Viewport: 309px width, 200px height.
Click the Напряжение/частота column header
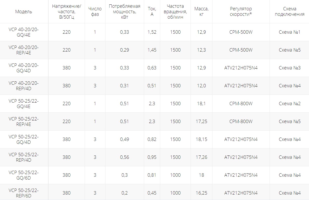(66, 12)
